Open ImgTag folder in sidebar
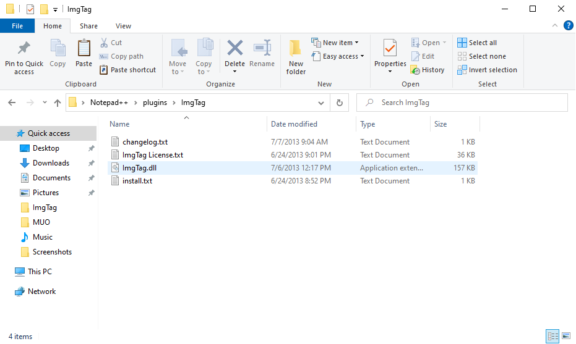Viewport: 576px width, 344px height. click(45, 208)
